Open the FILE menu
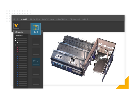 click(16, 19)
